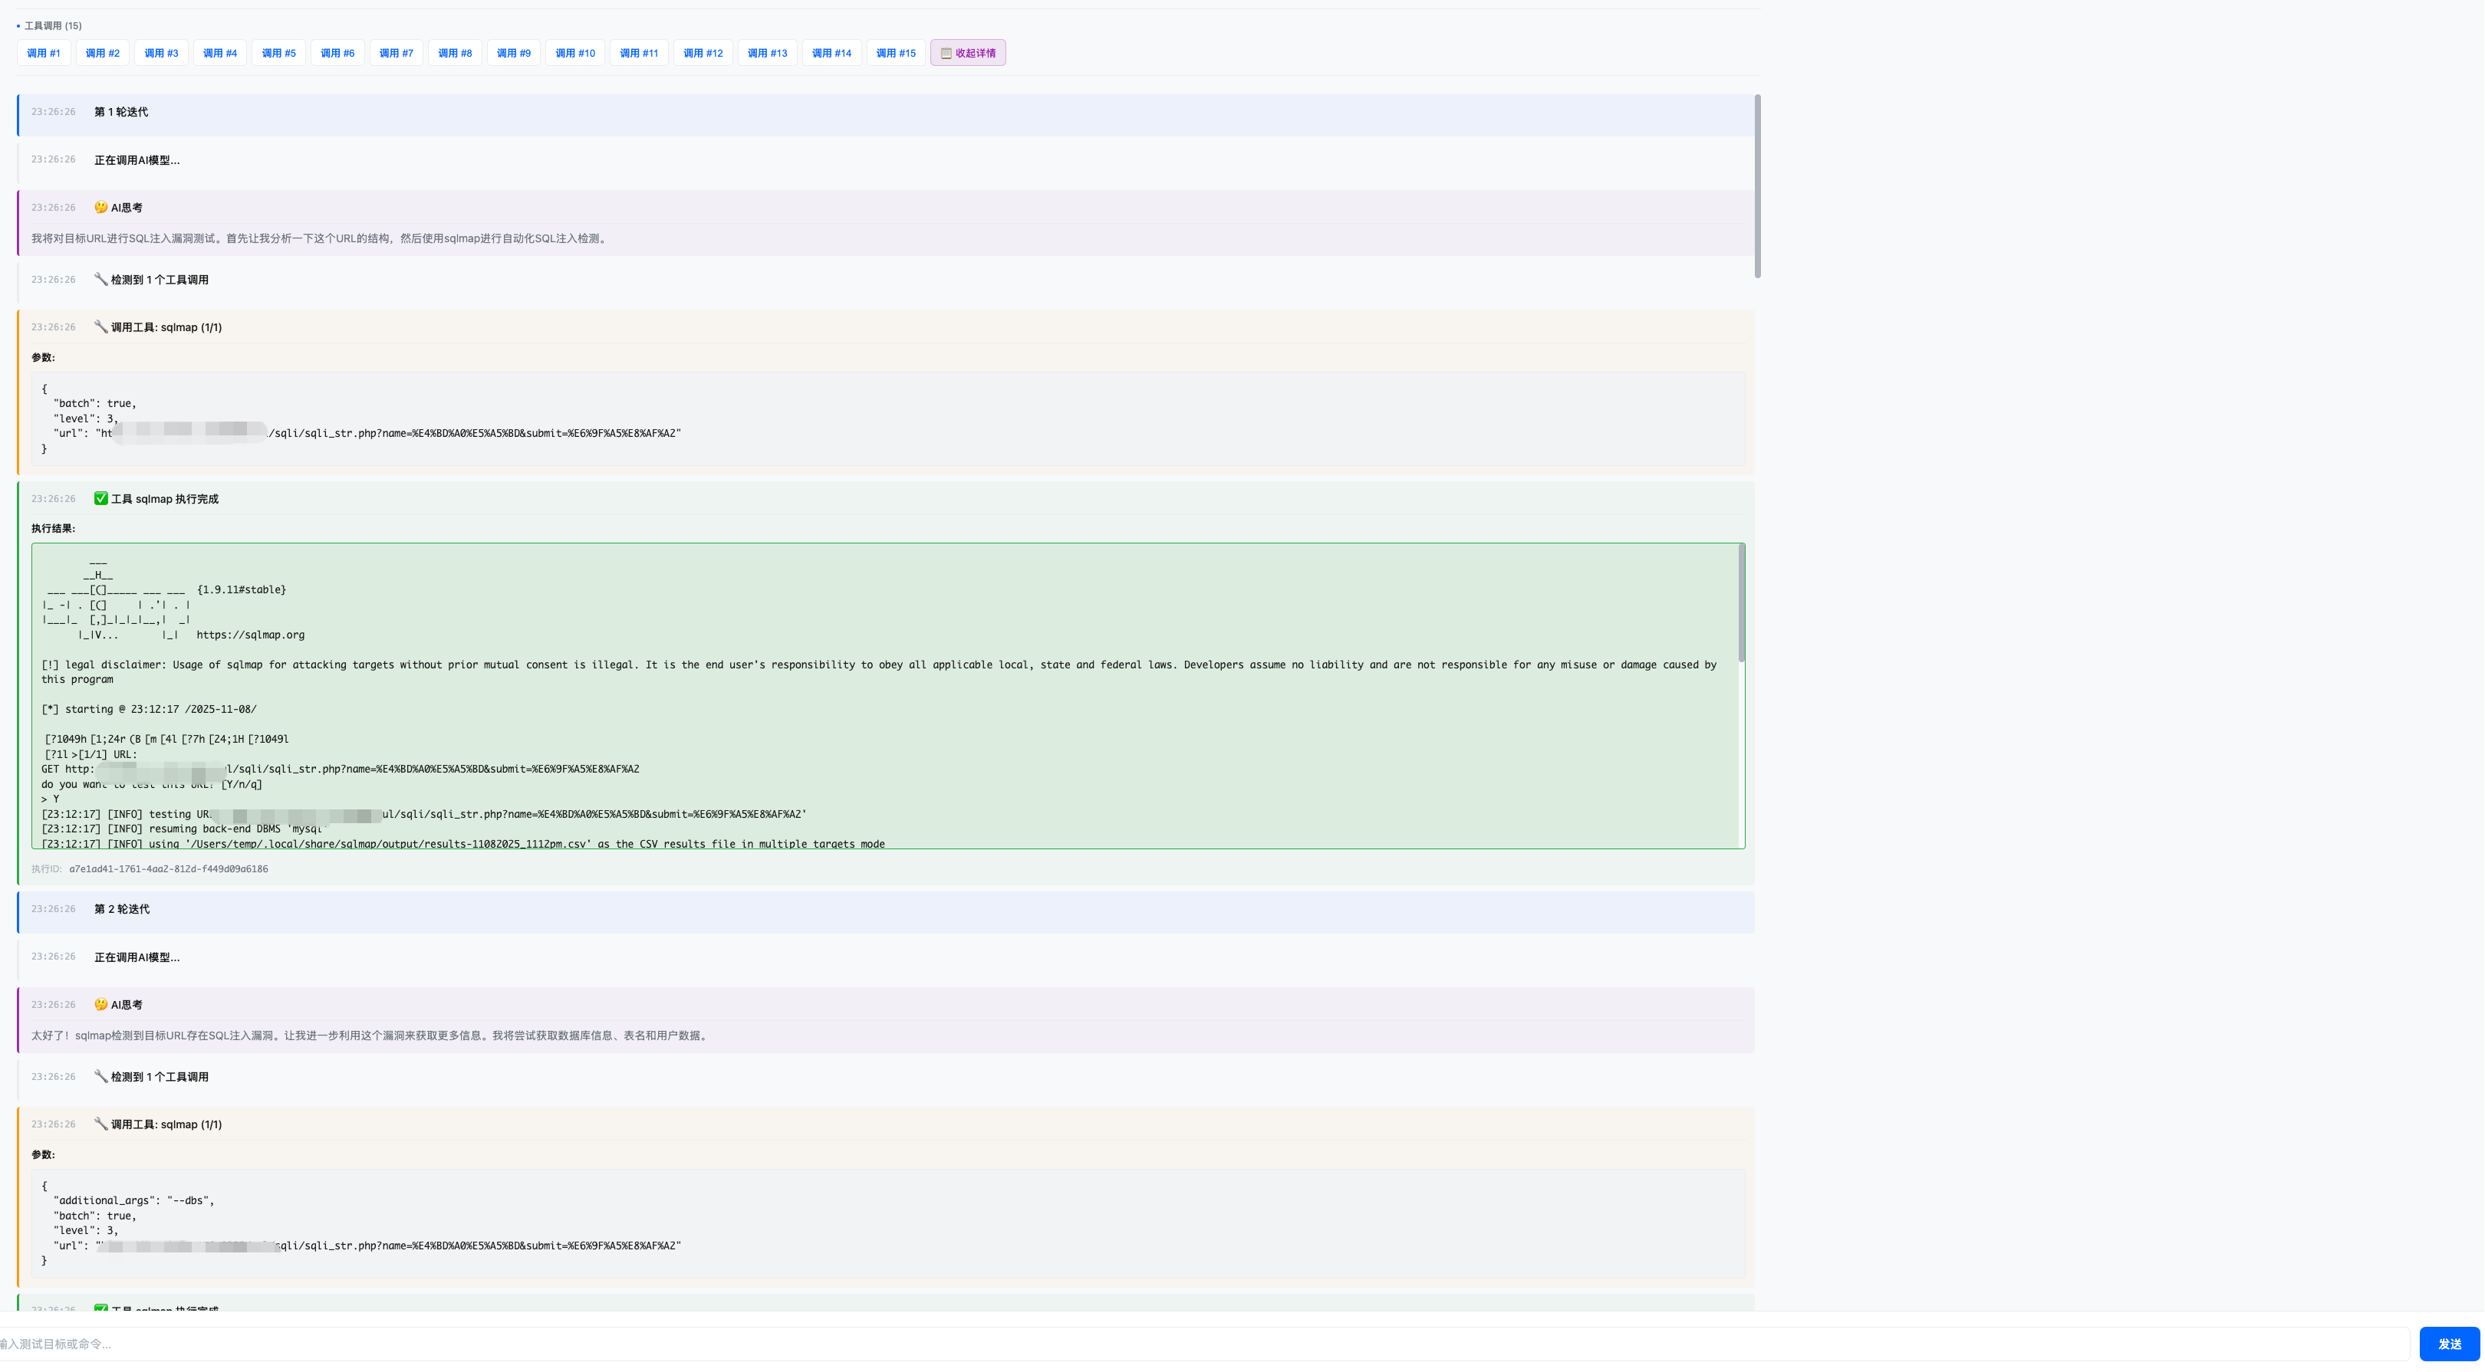The width and height of the screenshot is (2485, 1372).
Task: Open tool call 调用 #10
Action: tap(575, 53)
